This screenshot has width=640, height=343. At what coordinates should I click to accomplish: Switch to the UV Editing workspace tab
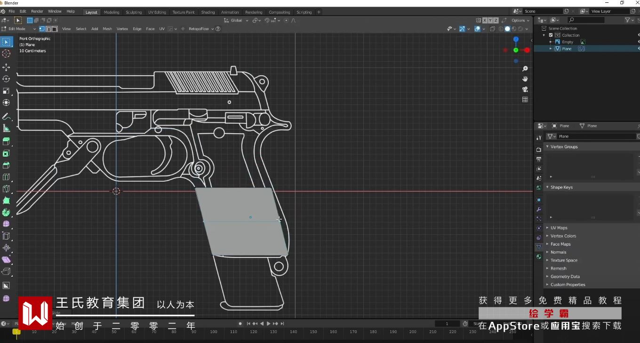(x=157, y=12)
